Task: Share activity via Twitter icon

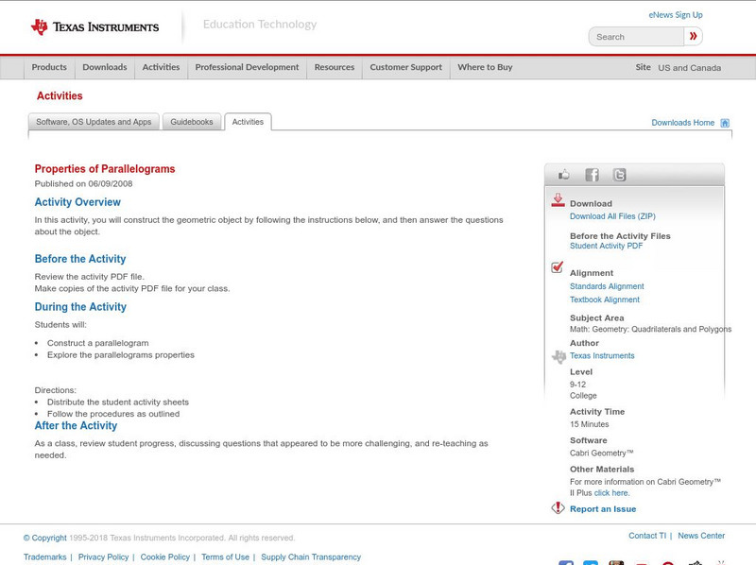Action: click(x=619, y=175)
